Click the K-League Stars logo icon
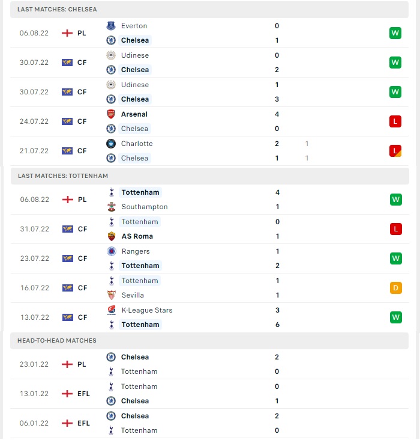This screenshot has width=420, height=440. coord(112,310)
